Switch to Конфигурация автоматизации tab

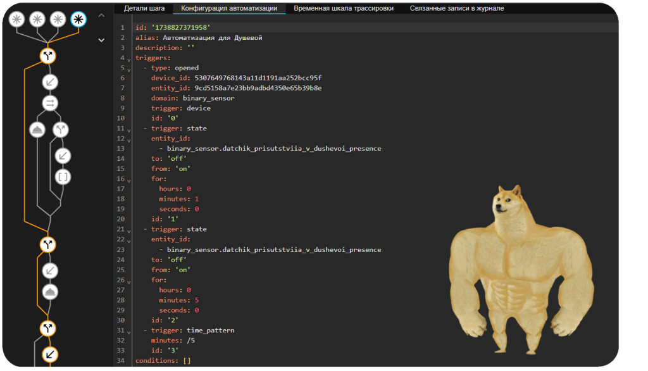pyautogui.click(x=229, y=8)
